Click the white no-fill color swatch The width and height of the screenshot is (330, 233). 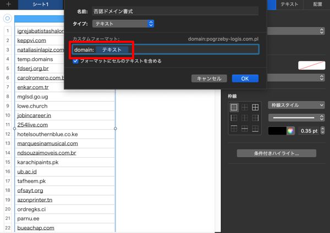point(311,65)
